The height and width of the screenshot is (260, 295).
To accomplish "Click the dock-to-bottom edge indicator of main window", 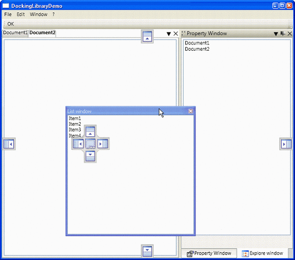I will [147, 251].
